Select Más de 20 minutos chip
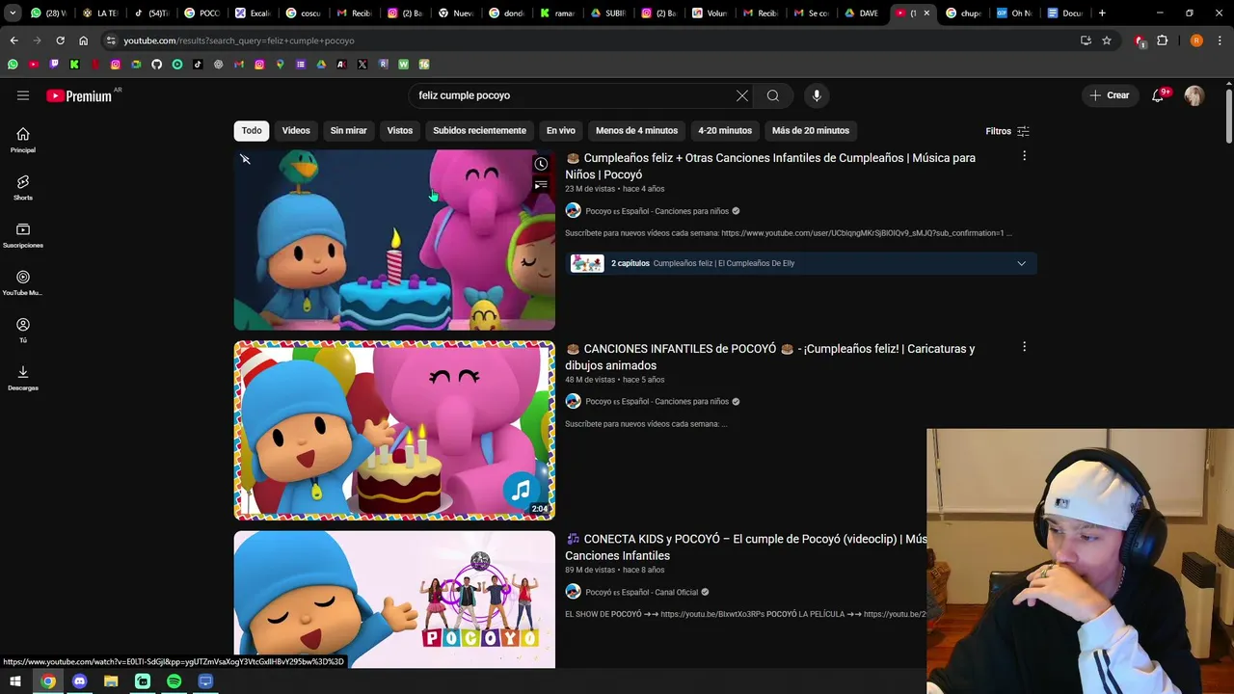The image size is (1234, 694). (811, 131)
